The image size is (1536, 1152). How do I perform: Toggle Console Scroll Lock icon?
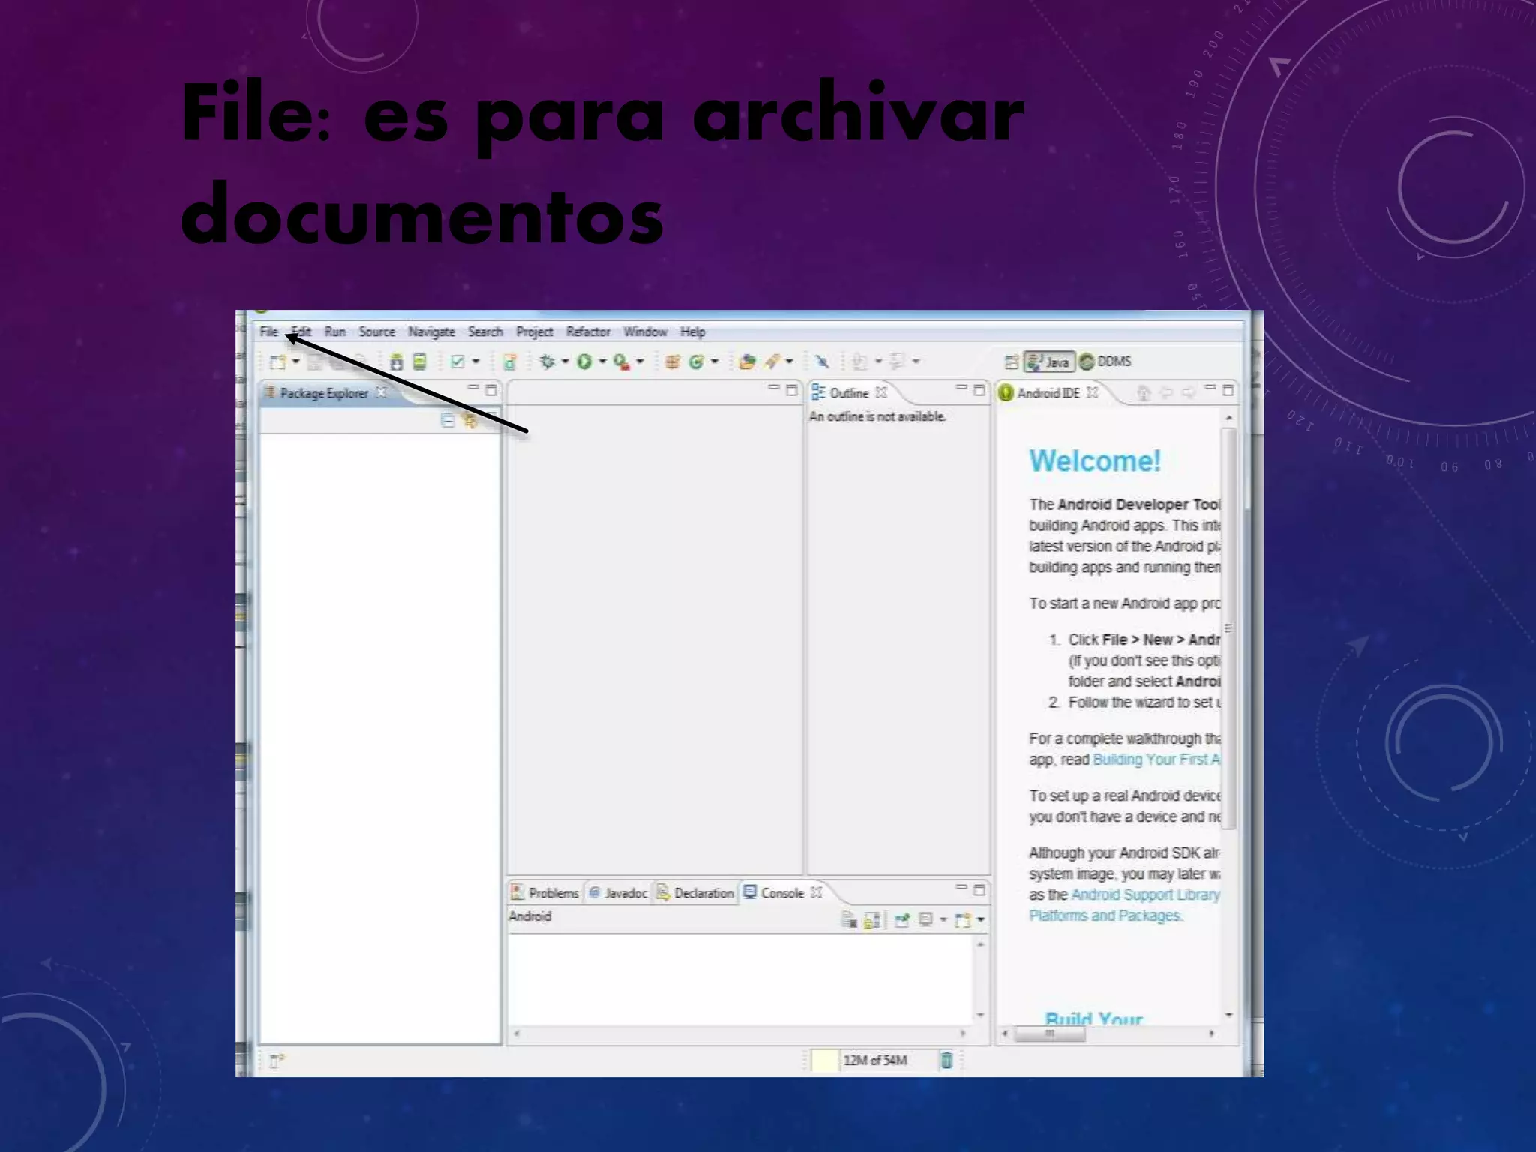[872, 919]
